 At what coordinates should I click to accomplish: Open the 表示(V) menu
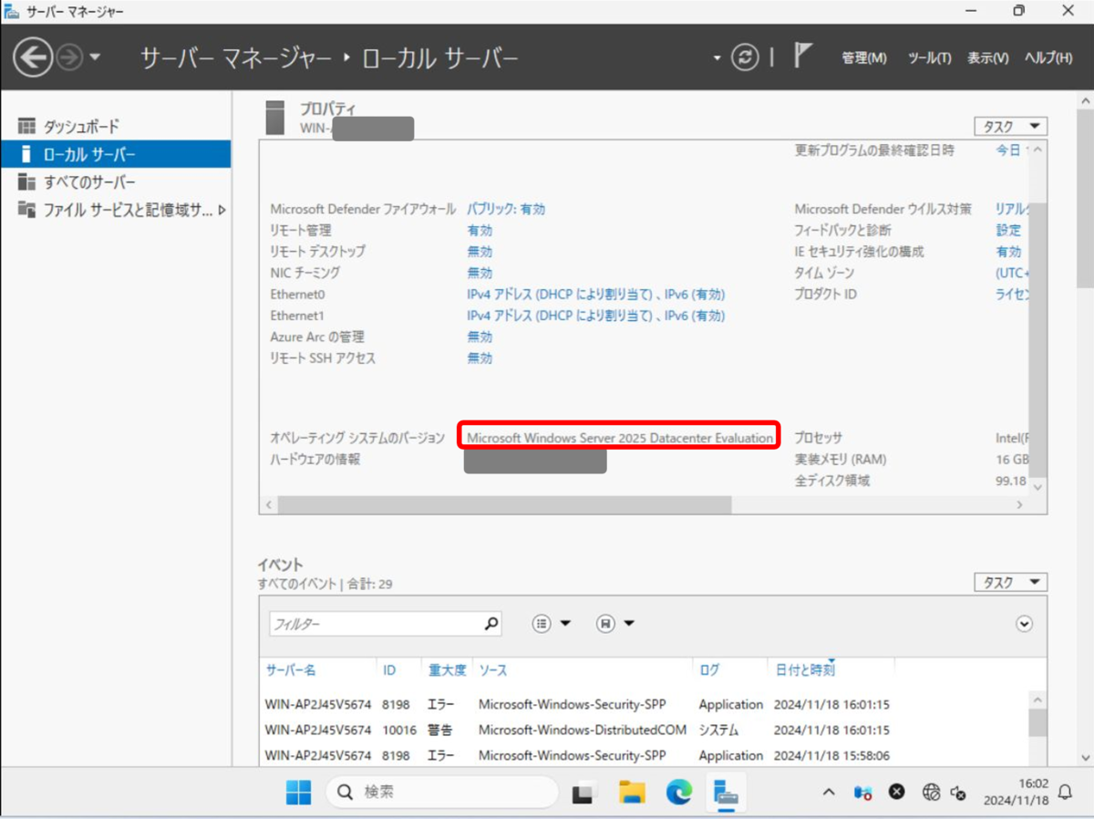click(x=987, y=57)
